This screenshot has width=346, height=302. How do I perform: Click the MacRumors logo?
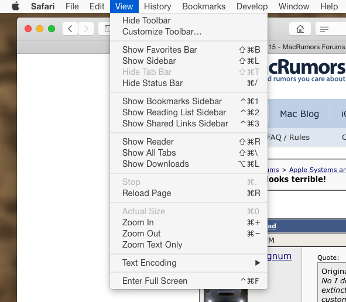point(307,70)
